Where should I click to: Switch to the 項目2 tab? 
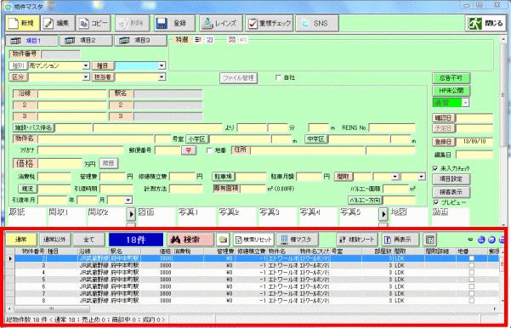86,41
